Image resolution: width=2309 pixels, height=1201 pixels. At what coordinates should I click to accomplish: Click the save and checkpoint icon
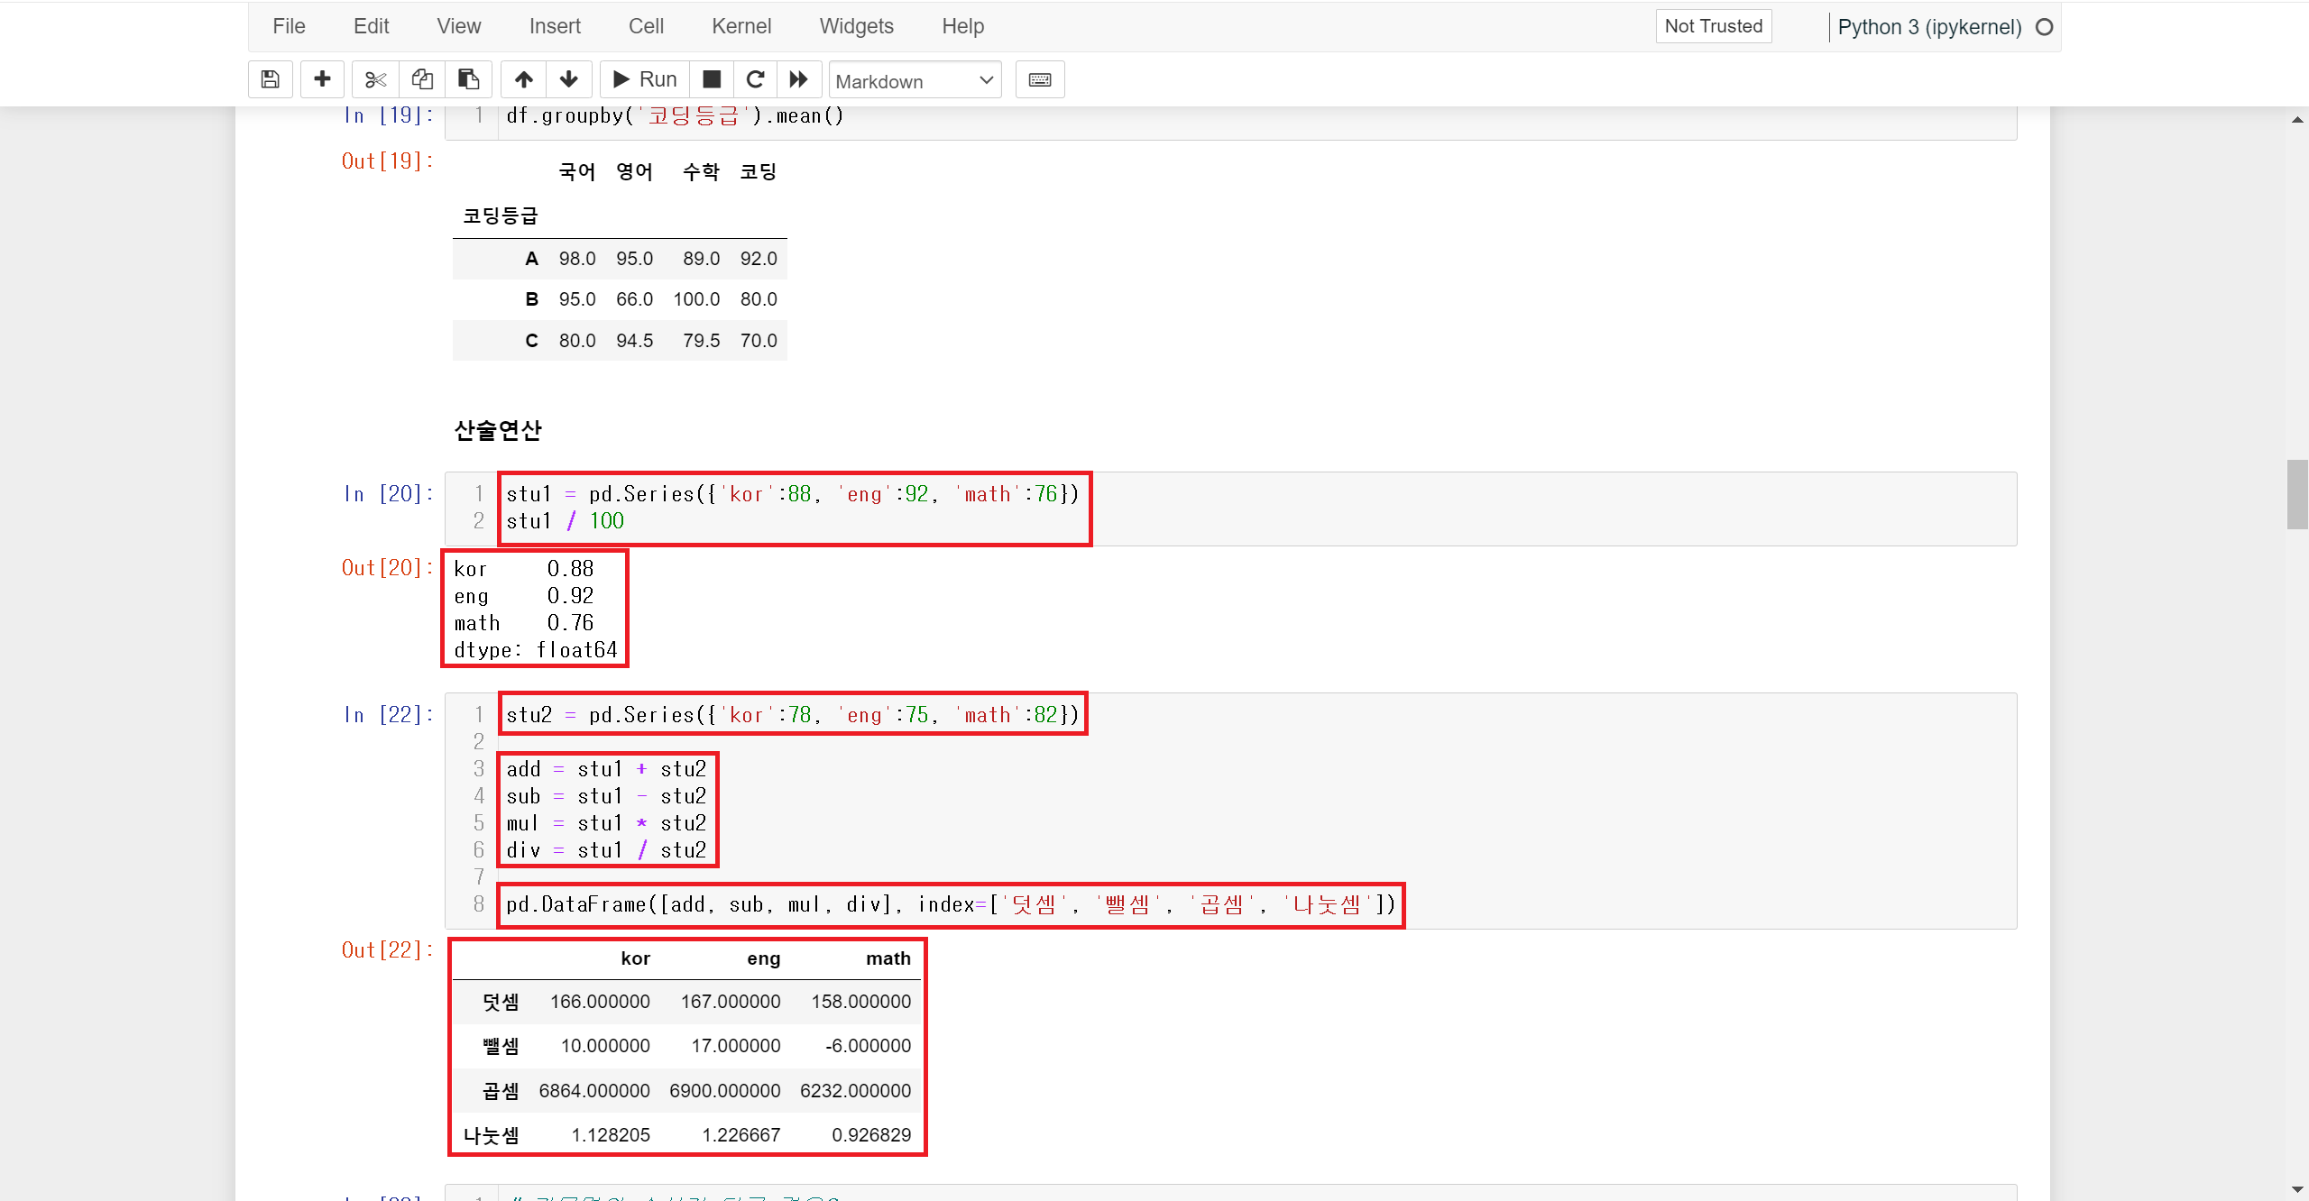(x=270, y=79)
